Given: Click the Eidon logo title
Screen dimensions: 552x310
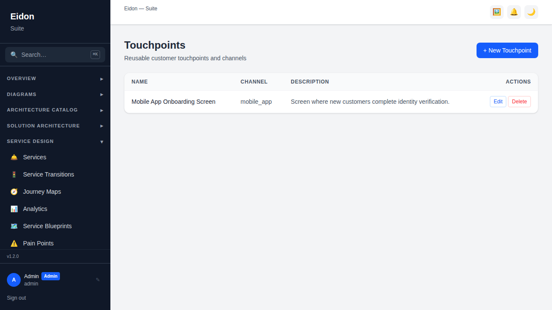Looking at the screenshot, I should tap(22, 16).
